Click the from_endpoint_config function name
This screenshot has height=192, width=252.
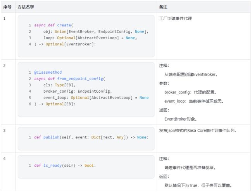pyautogui.click(x=80, y=79)
